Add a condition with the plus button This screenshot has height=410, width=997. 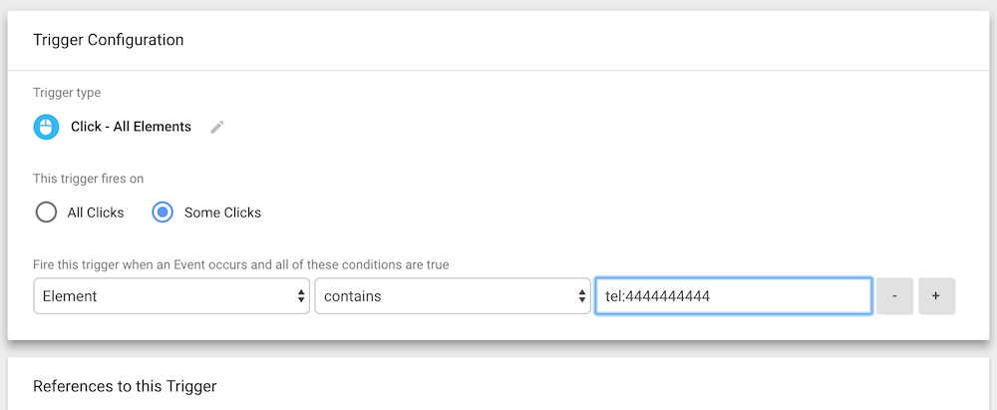click(x=936, y=296)
